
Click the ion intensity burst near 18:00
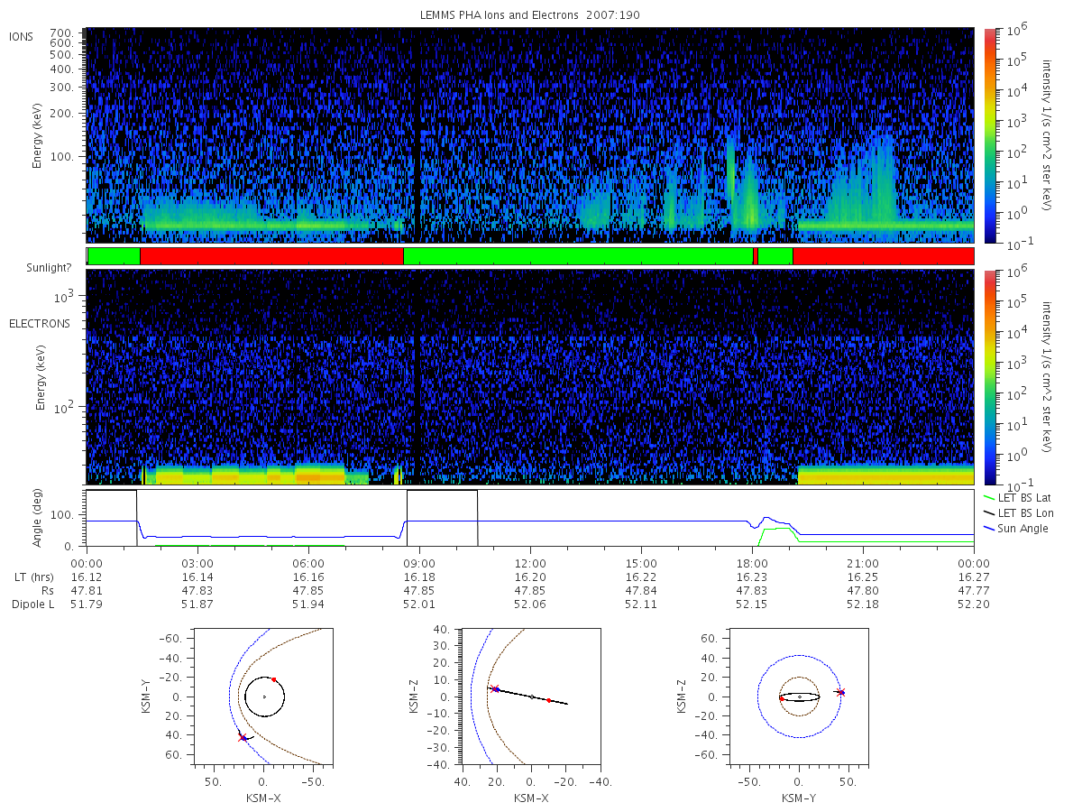(x=749, y=194)
